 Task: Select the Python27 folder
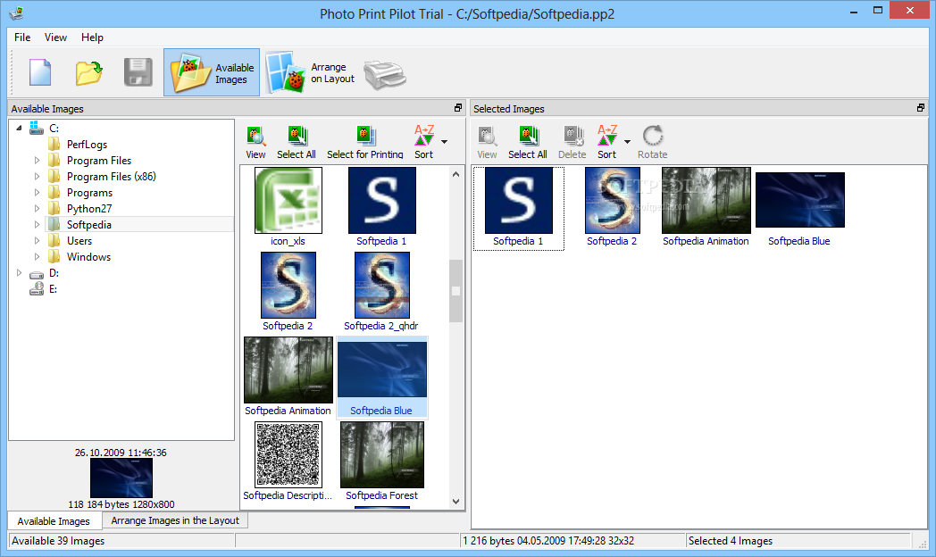[x=89, y=209]
